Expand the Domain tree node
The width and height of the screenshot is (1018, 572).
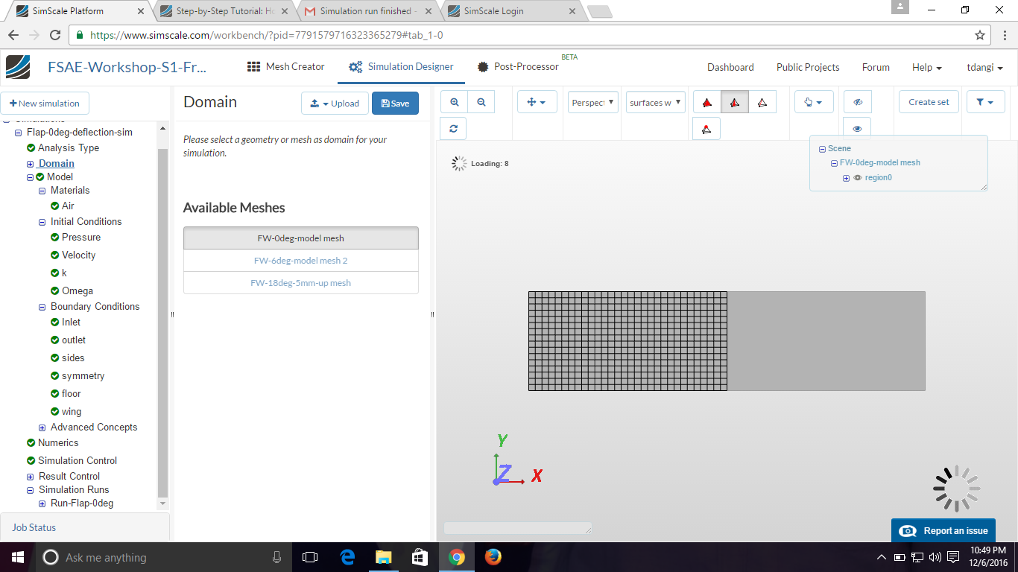pyautogui.click(x=31, y=164)
